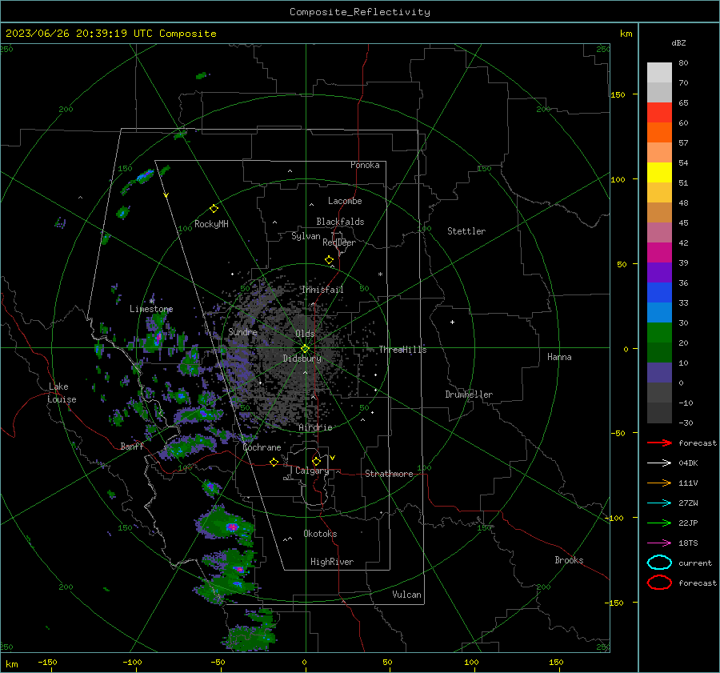Click the Vulcan town label

(x=406, y=595)
